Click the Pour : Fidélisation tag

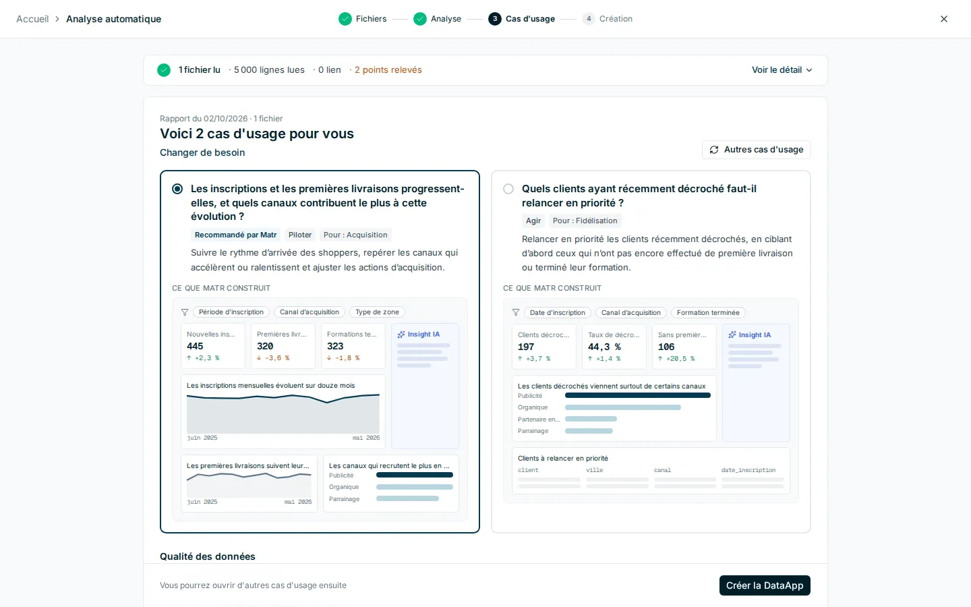pyautogui.click(x=585, y=221)
